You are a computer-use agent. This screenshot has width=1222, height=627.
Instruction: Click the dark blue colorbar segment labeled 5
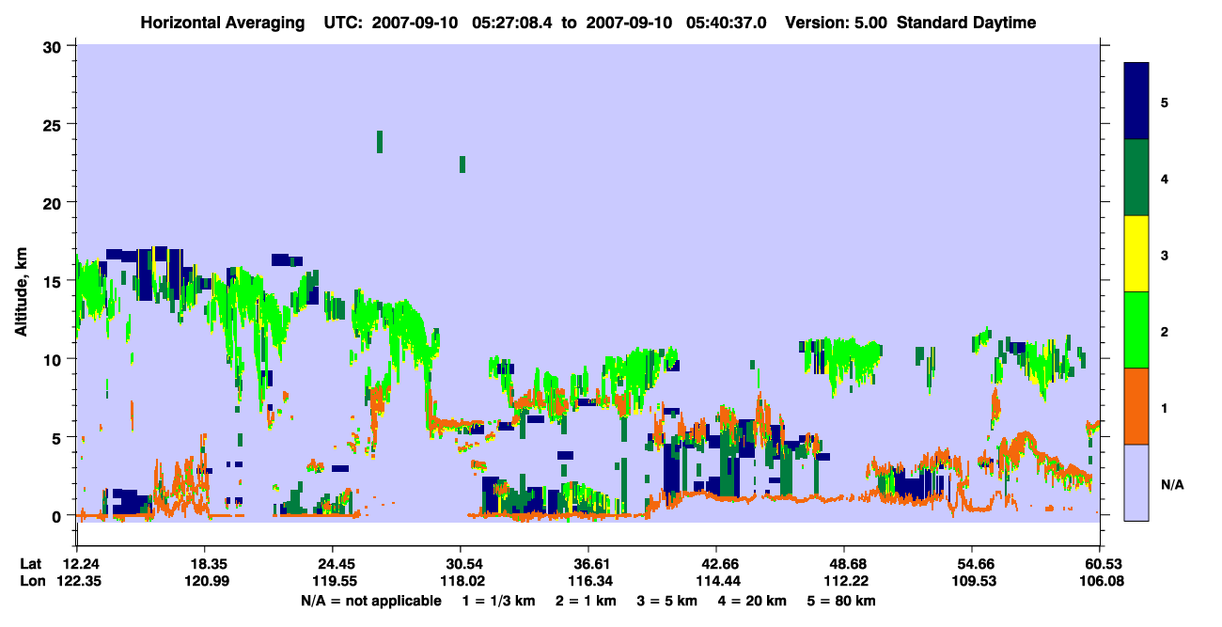point(1136,102)
